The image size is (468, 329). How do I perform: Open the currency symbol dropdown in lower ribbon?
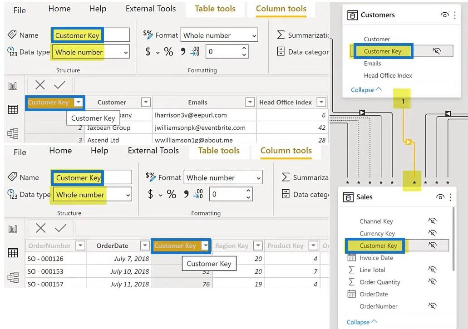pyautogui.click(x=161, y=195)
